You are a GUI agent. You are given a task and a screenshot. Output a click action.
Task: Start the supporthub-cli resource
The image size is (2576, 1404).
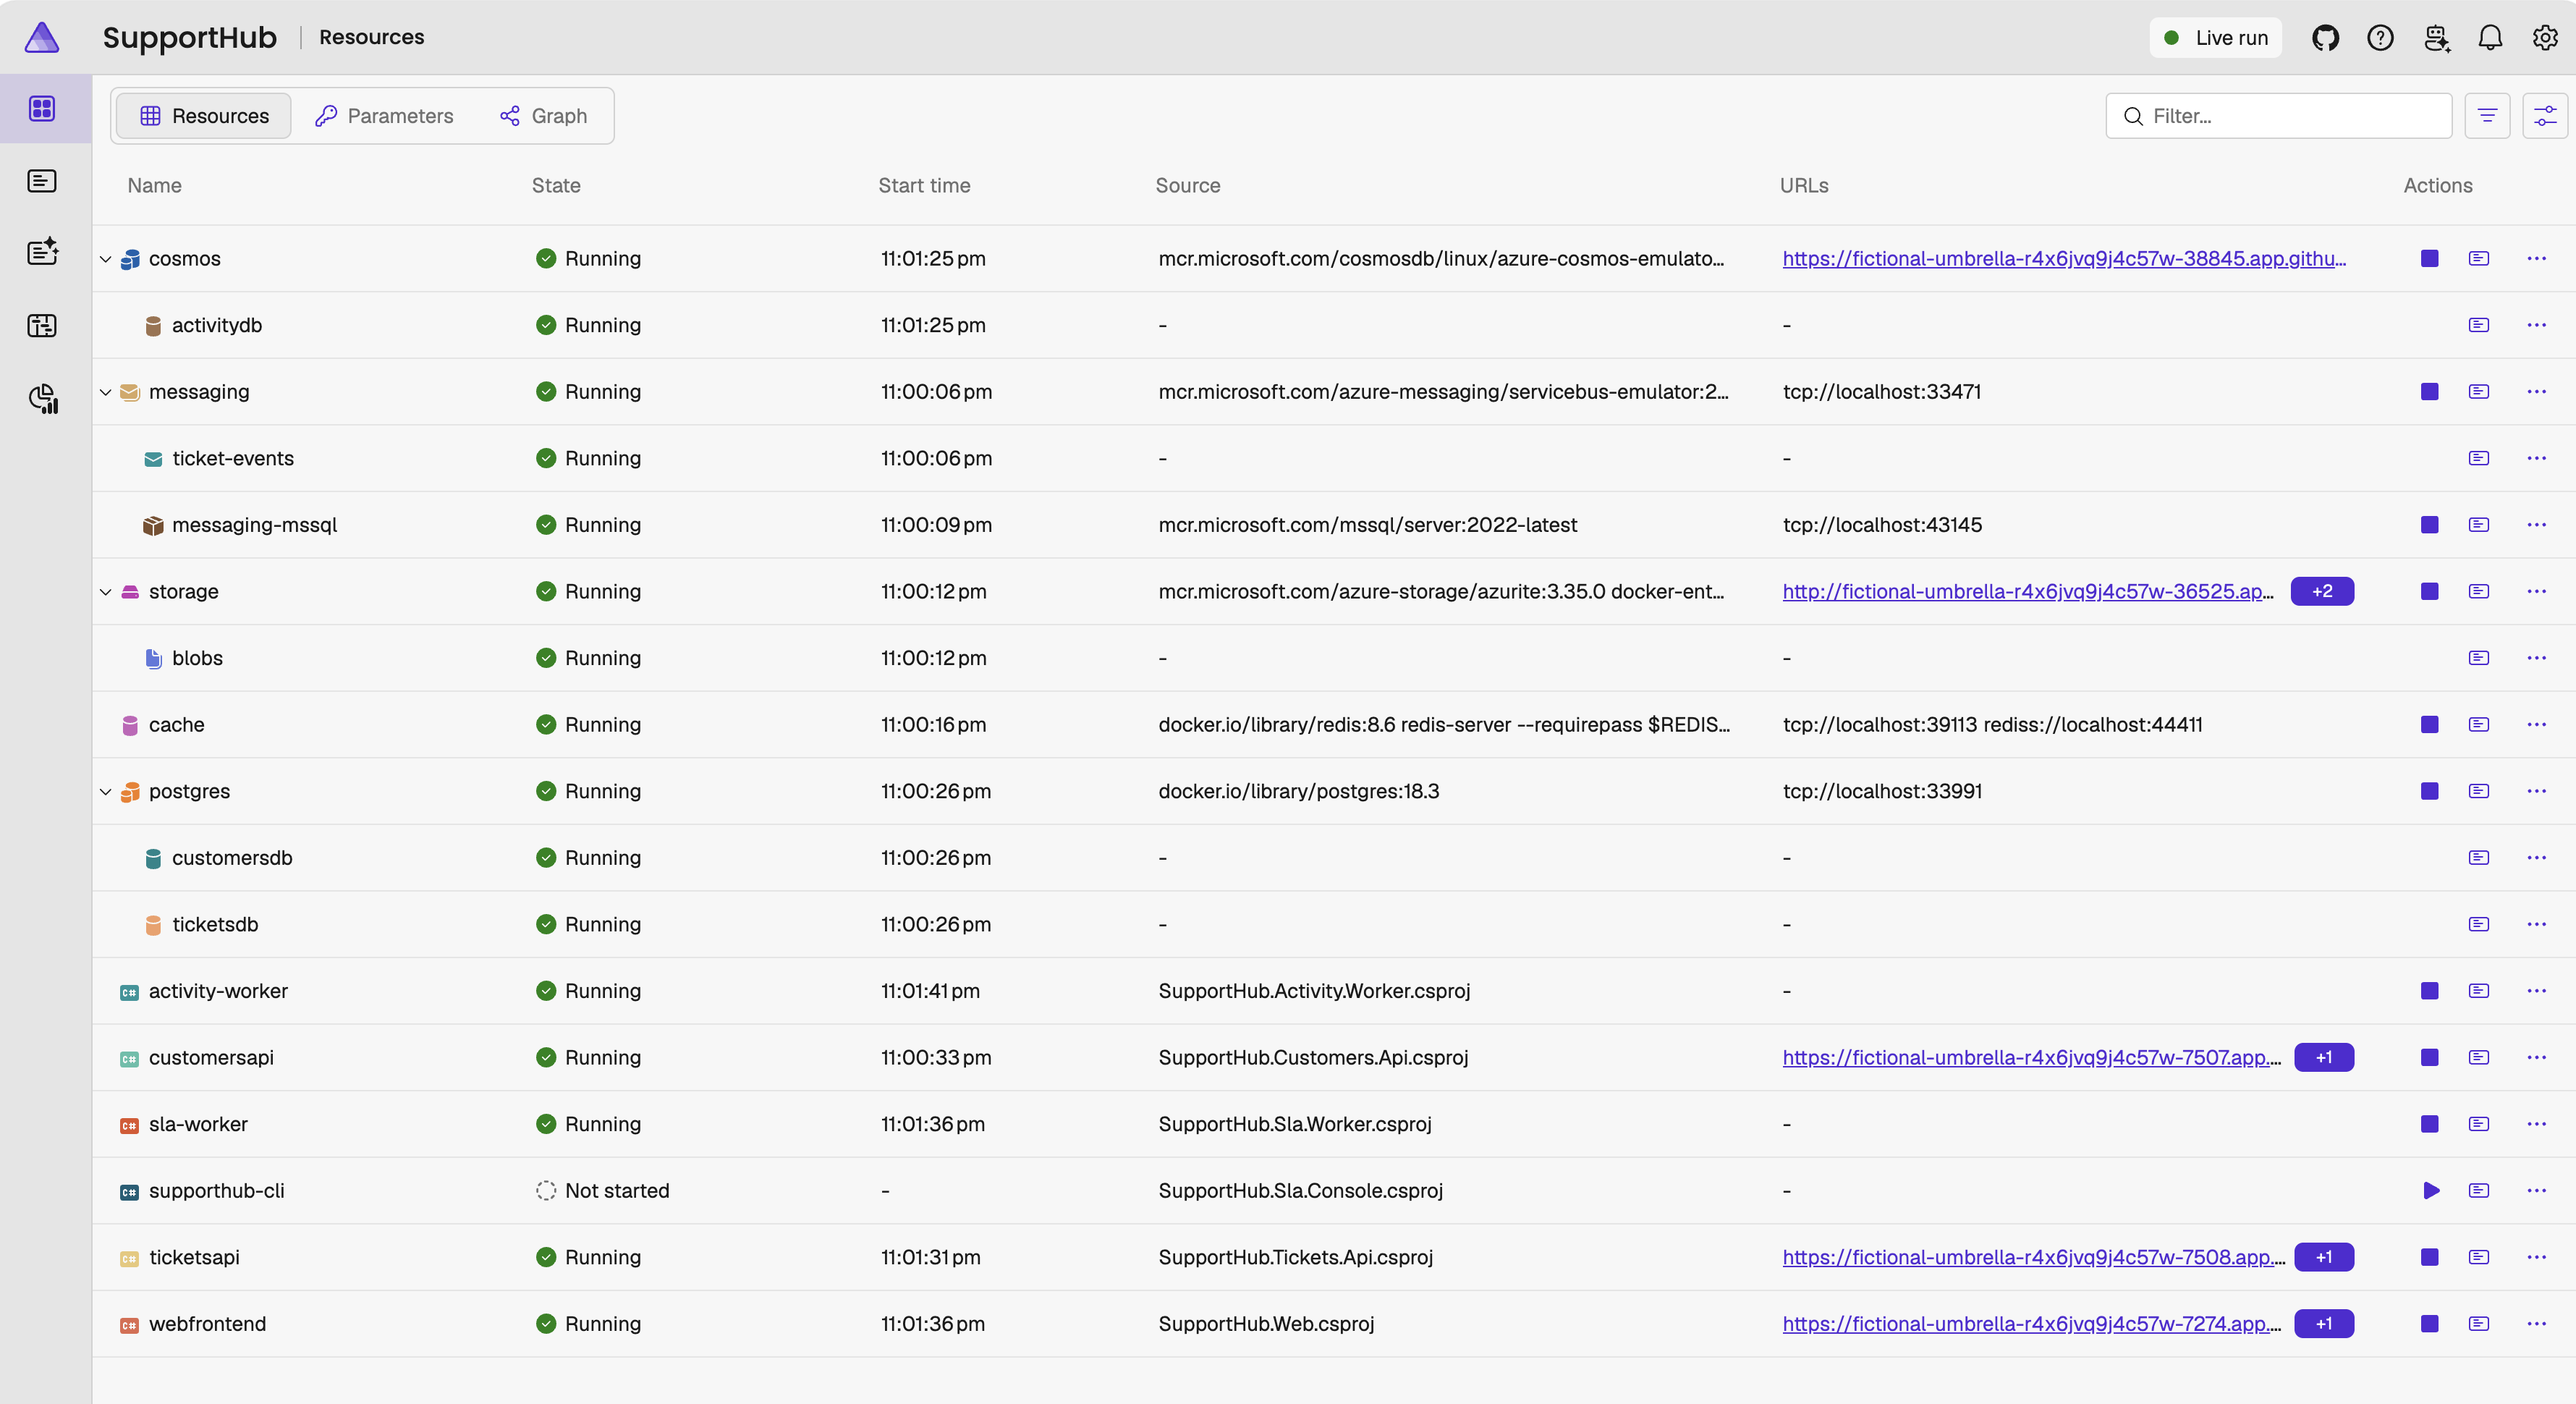click(2431, 1190)
